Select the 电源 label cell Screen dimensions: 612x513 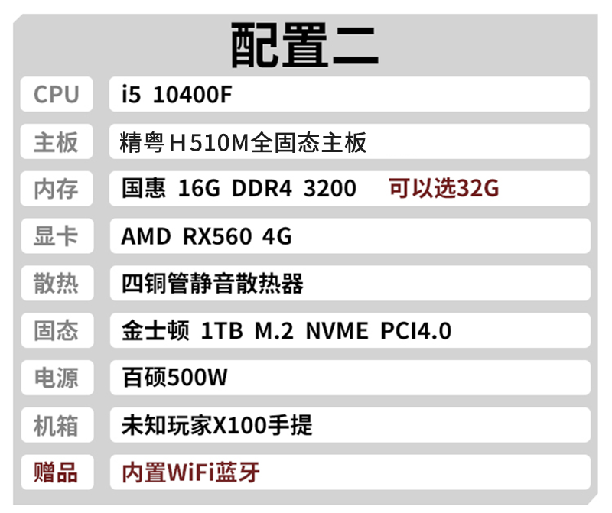click(x=57, y=378)
